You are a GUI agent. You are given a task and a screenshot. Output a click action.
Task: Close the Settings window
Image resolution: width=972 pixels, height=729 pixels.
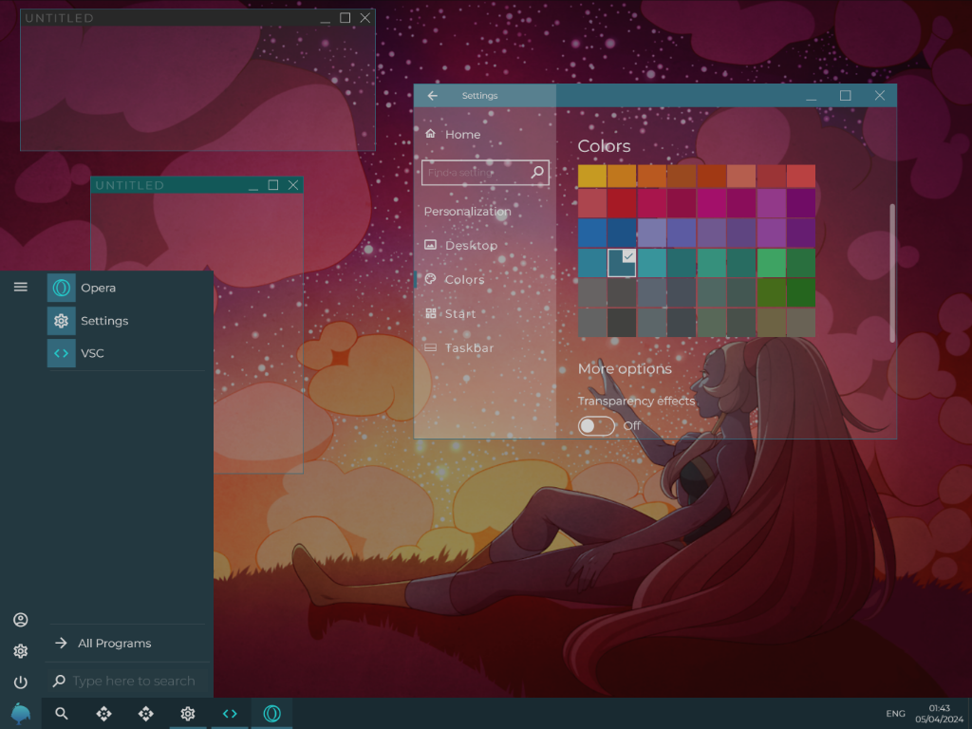(x=880, y=96)
